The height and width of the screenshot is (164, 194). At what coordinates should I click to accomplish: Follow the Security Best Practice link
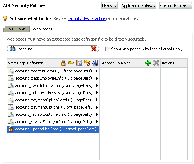[x=87, y=18]
